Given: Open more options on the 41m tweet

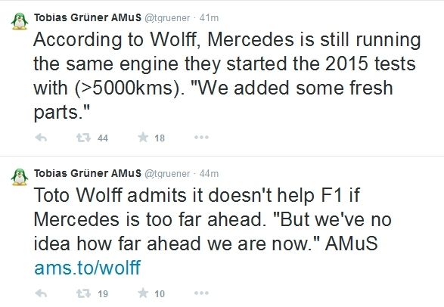Looking at the screenshot, I should 202,138.
